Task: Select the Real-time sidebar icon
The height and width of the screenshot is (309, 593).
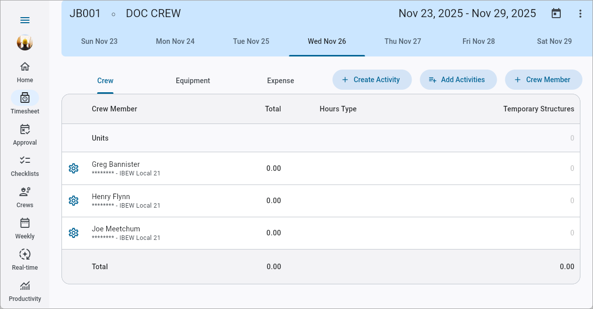Action: pos(25,258)
